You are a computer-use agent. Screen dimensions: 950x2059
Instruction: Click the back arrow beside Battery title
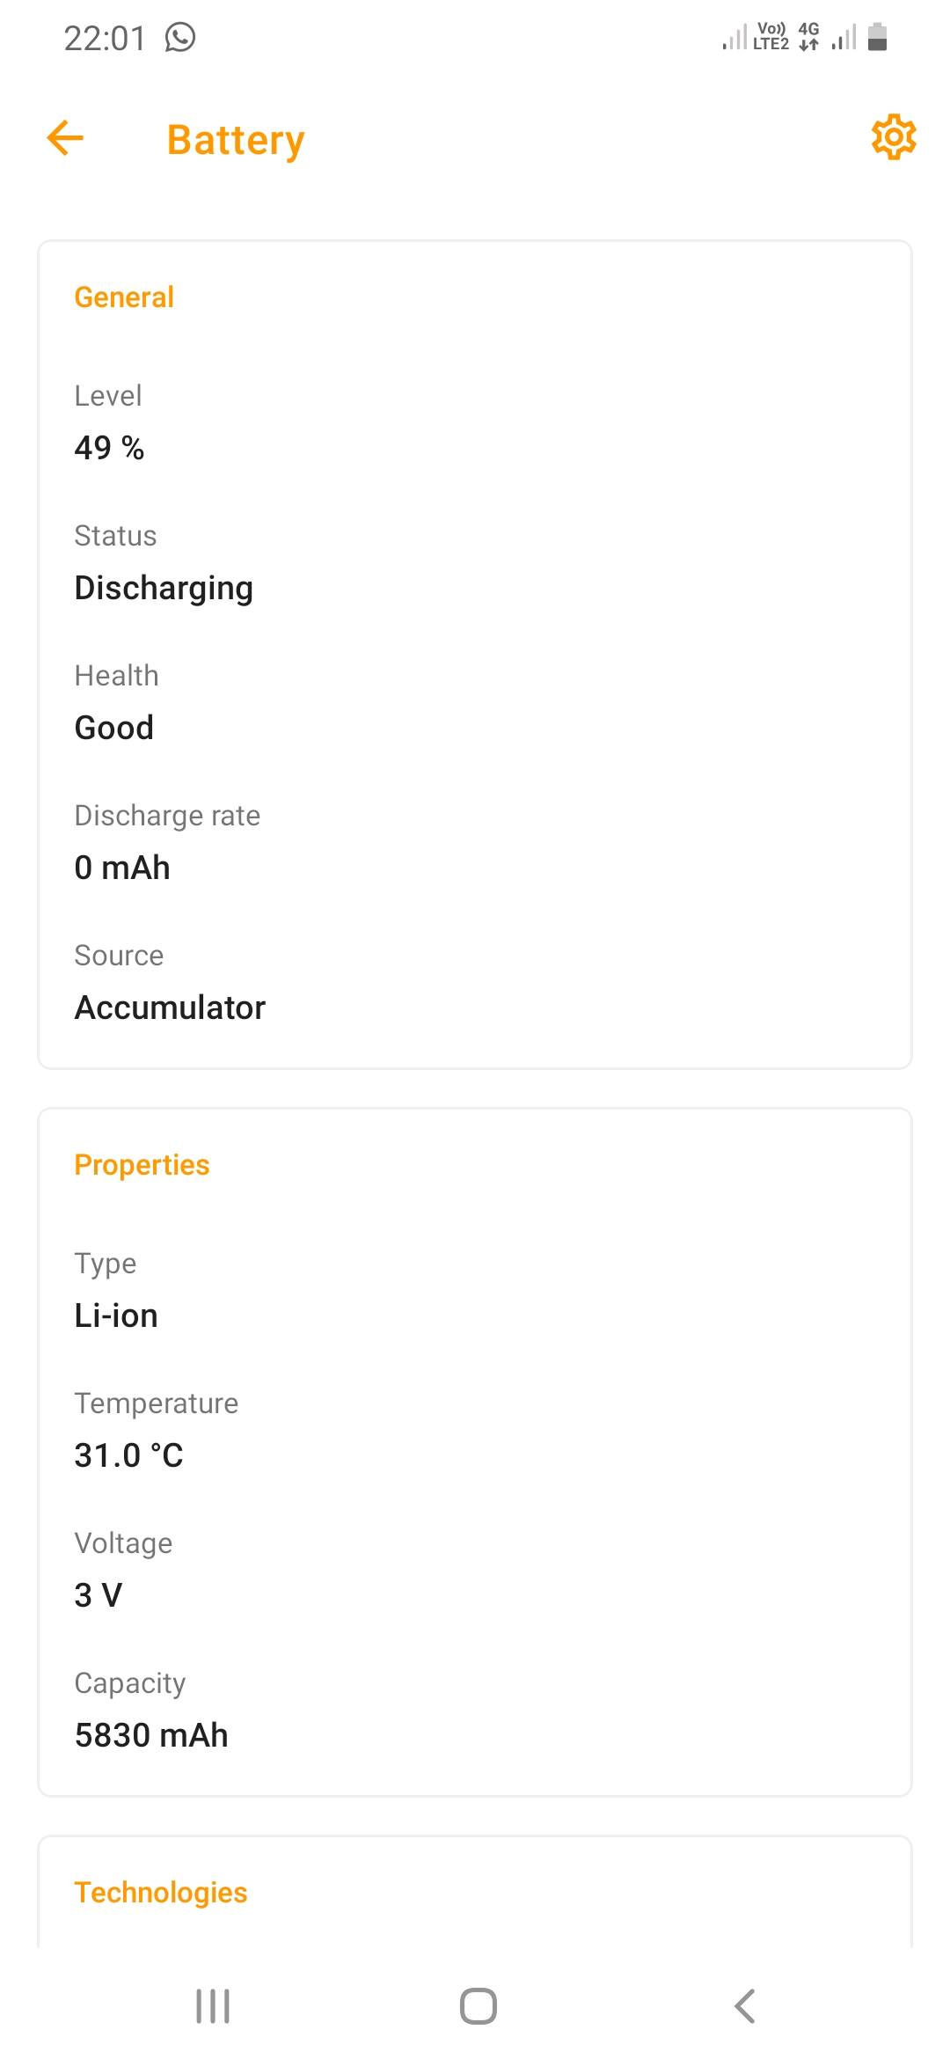pos(64,137)
